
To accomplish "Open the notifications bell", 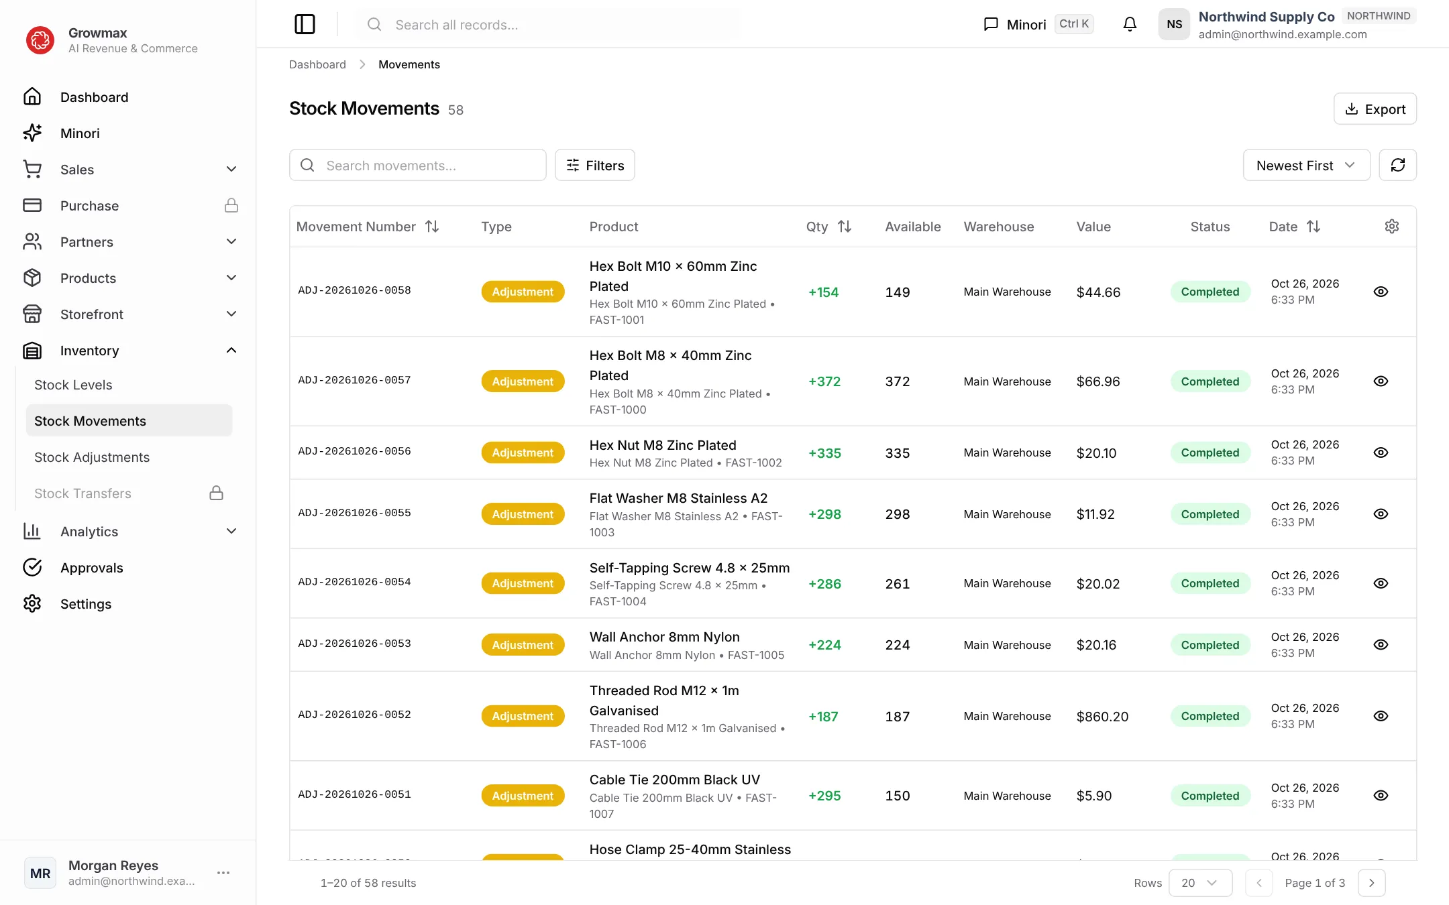I will [1130, 24].
